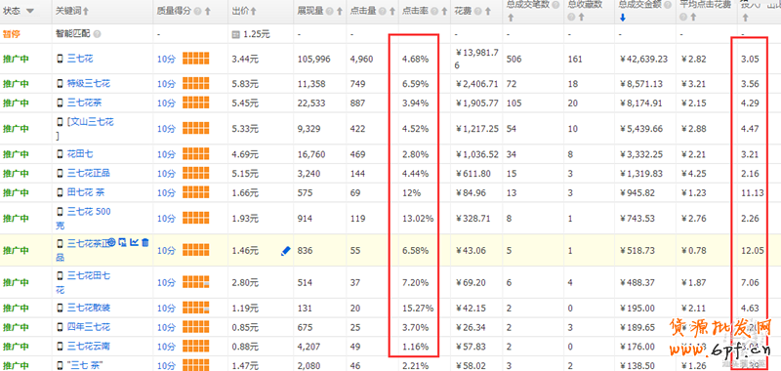
Task: Click the target icon beside 三七花茶正品
Action: 111,242
